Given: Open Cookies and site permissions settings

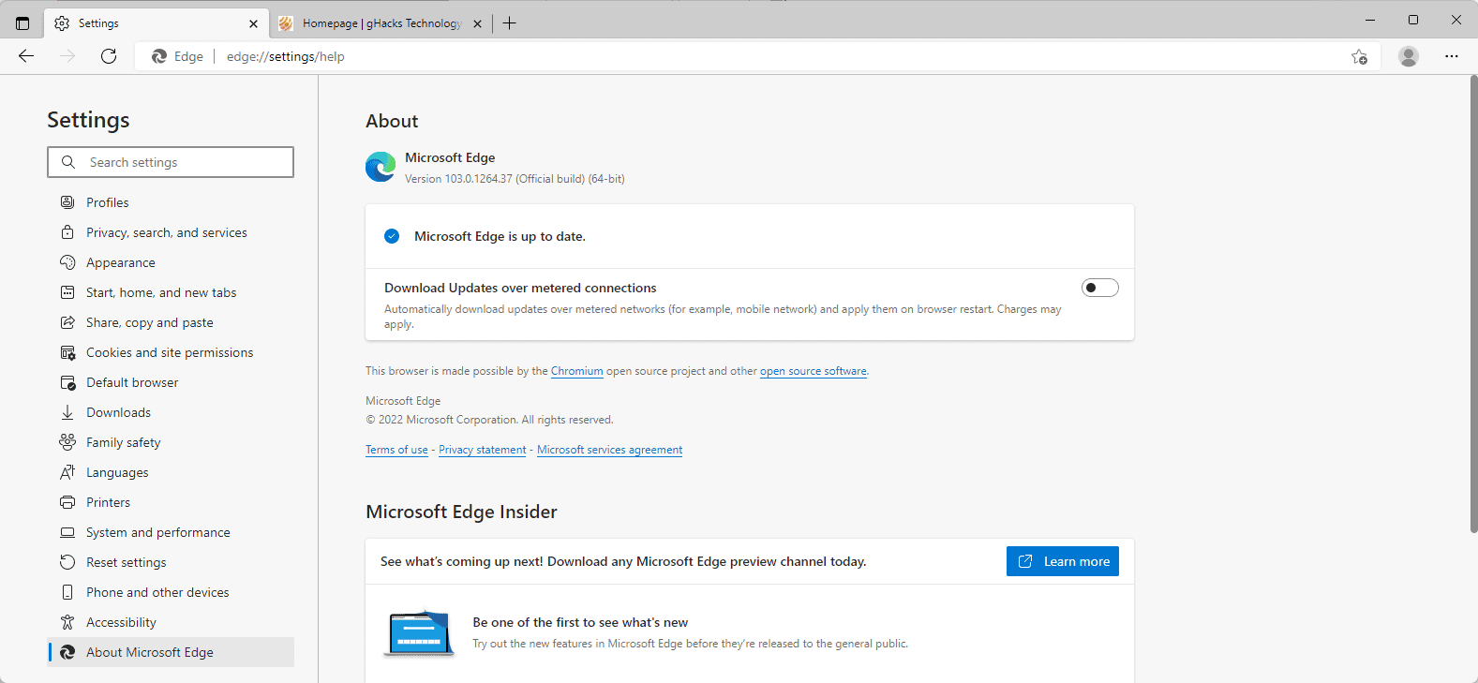Looking at the screenshot, I should 171,352.
